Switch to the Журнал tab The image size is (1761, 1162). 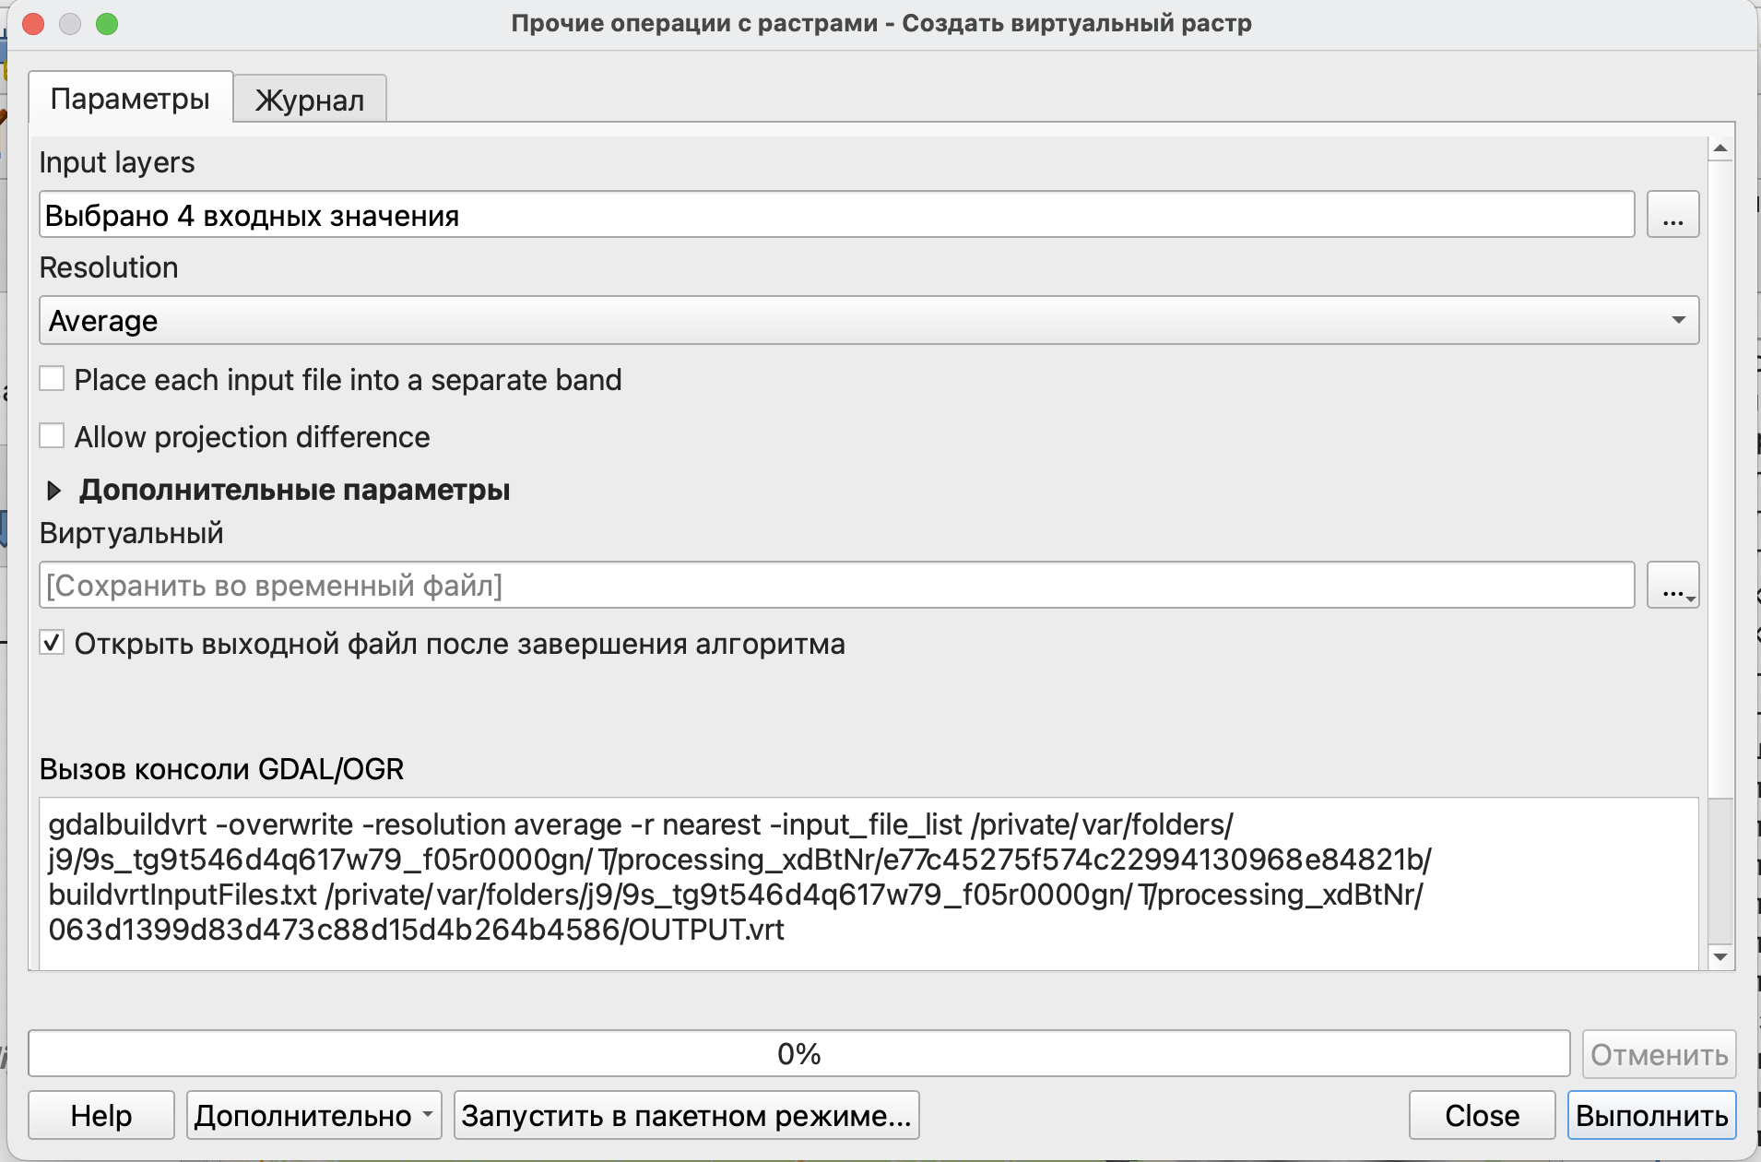point(310,100)
